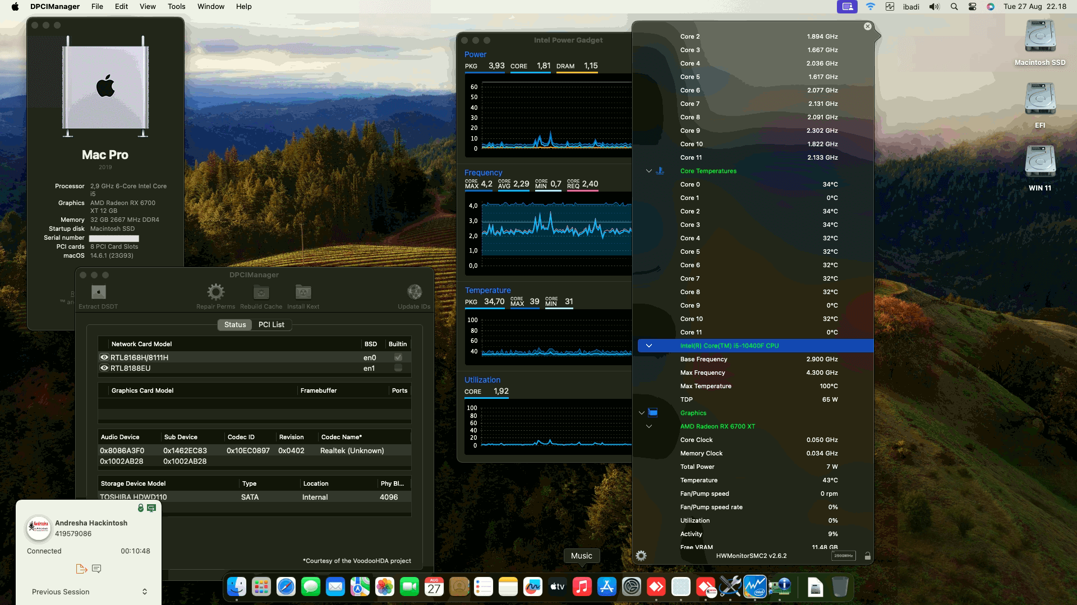
Task: Click the volume icon in menu bar
Action: (934, 7)
